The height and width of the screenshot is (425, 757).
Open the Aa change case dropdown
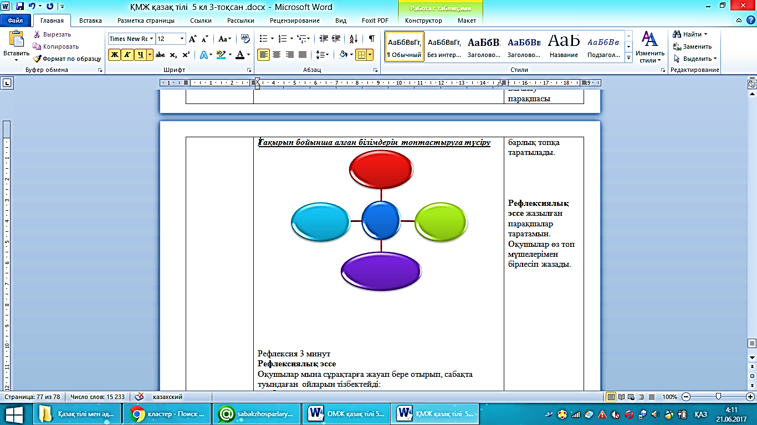click(x=224, y=39)
